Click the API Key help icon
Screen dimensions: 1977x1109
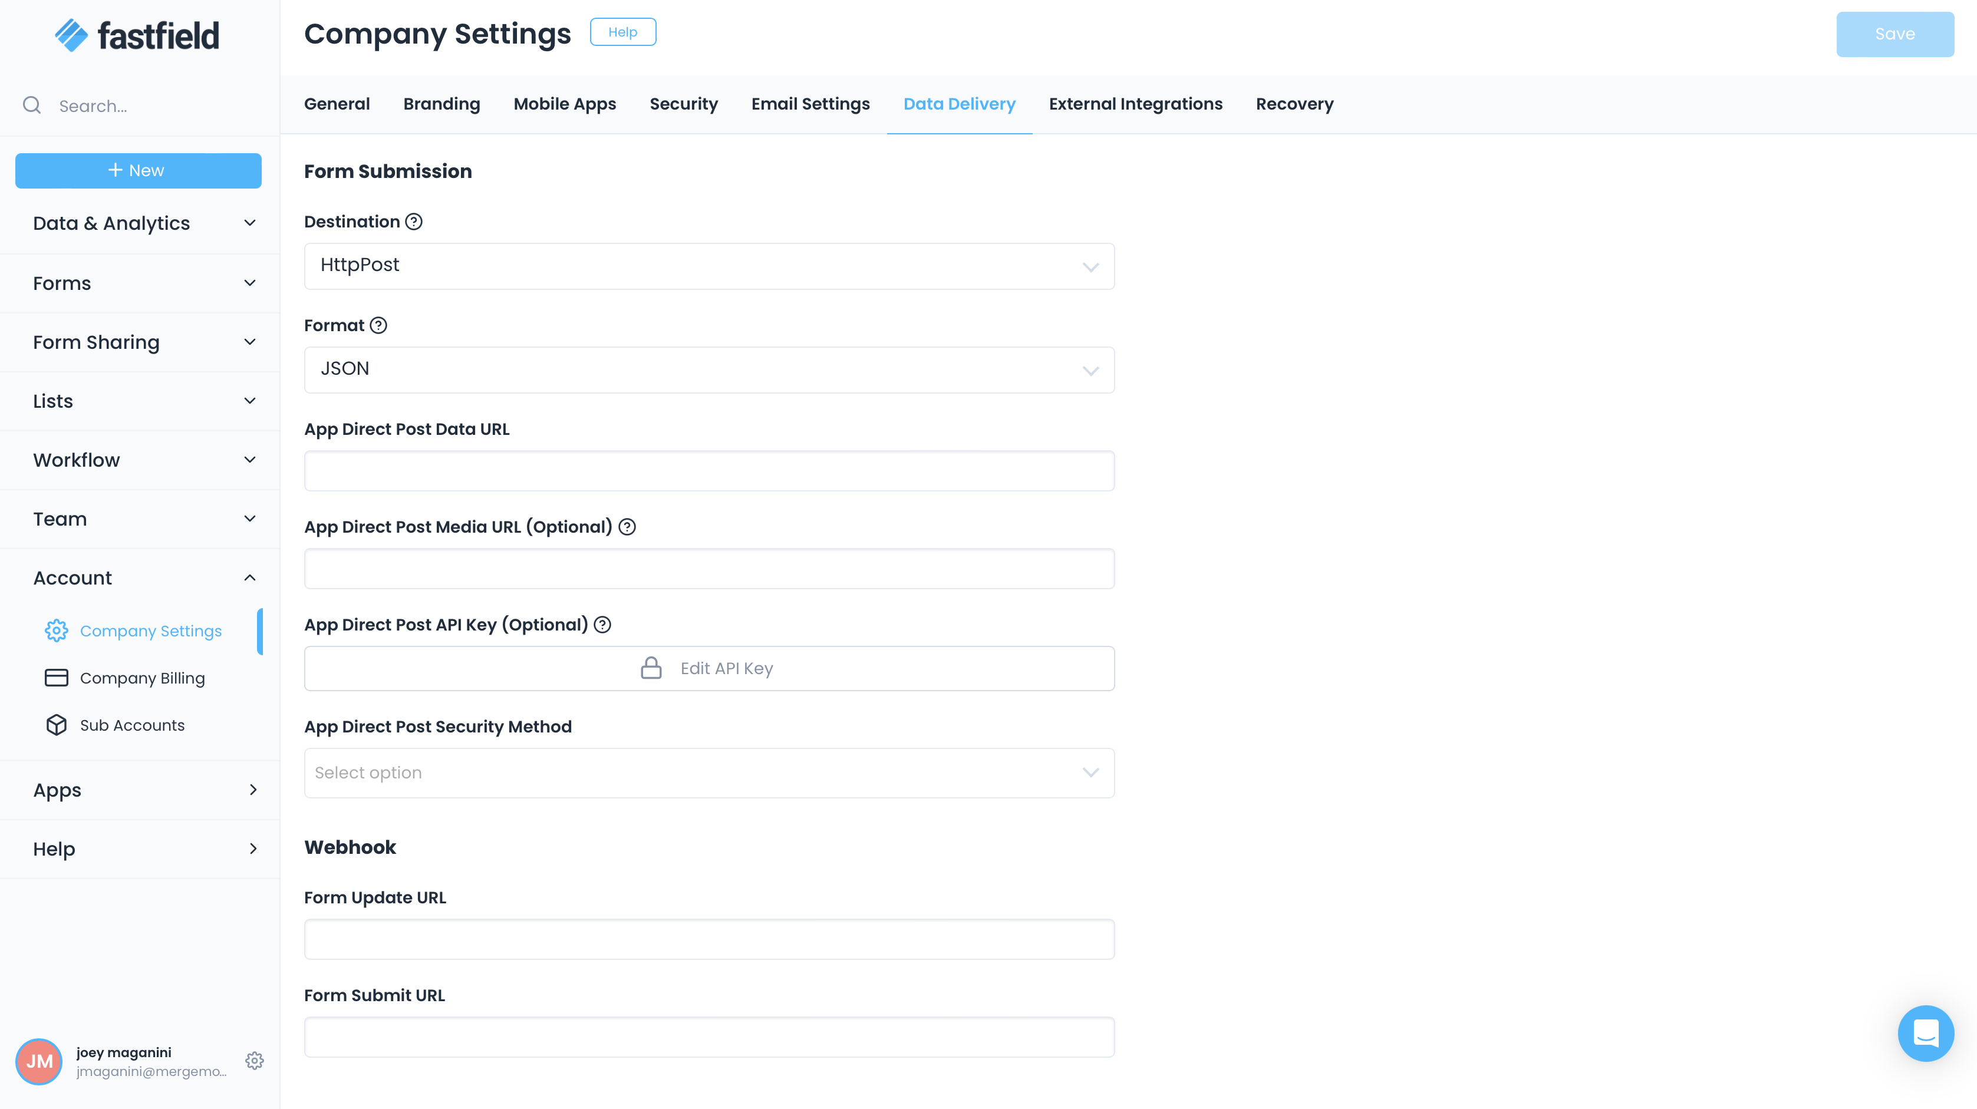pos(602,625)
